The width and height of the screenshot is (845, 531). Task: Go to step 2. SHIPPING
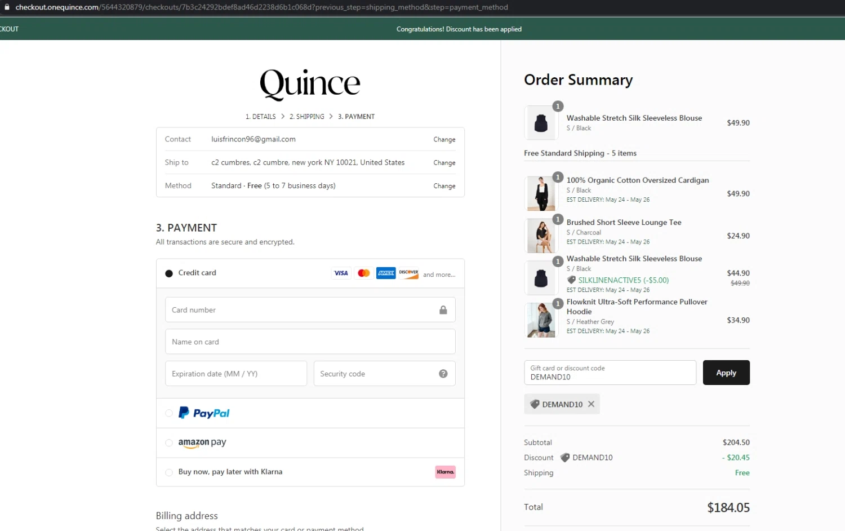point(307,117)
